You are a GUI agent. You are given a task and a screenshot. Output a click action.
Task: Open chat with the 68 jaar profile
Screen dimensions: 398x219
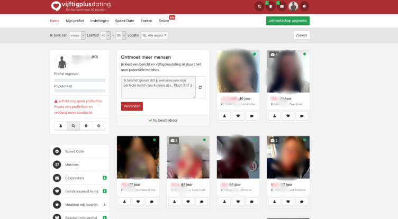click(x=202, y=202)
